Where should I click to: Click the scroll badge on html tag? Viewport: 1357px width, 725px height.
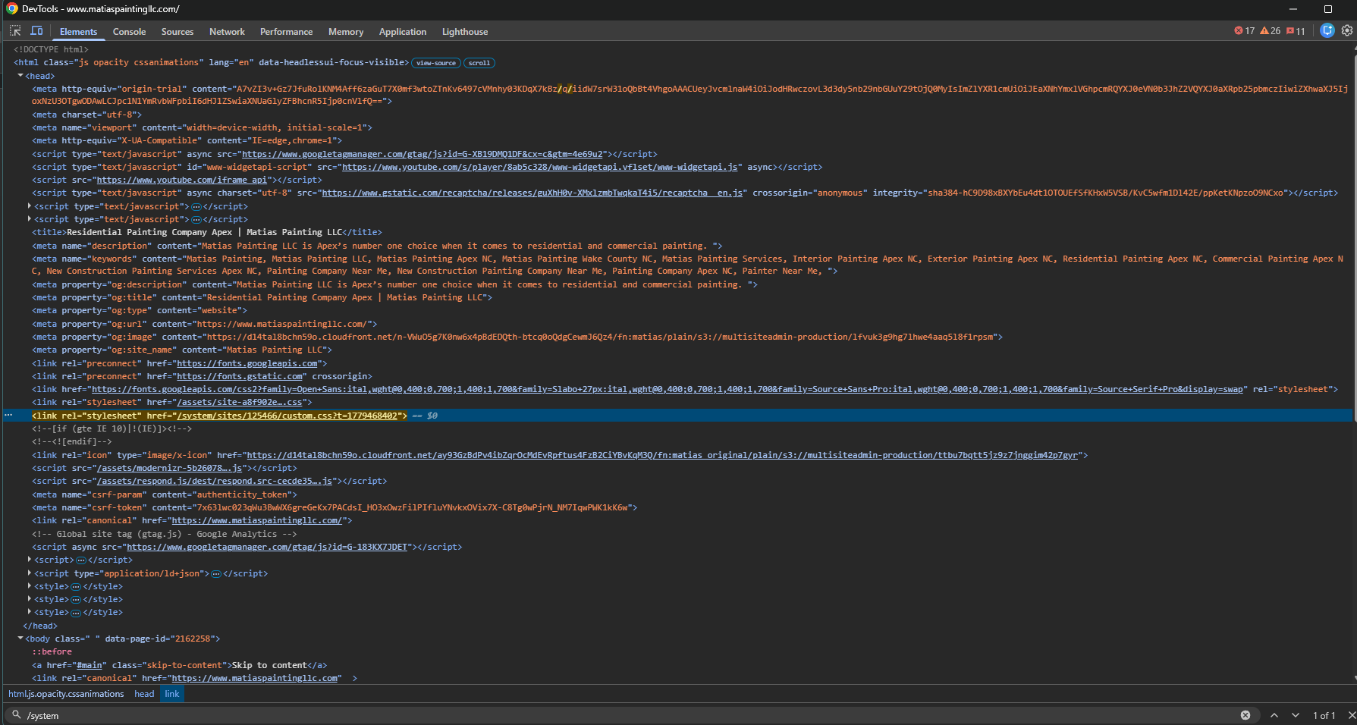tap(479, 63)
